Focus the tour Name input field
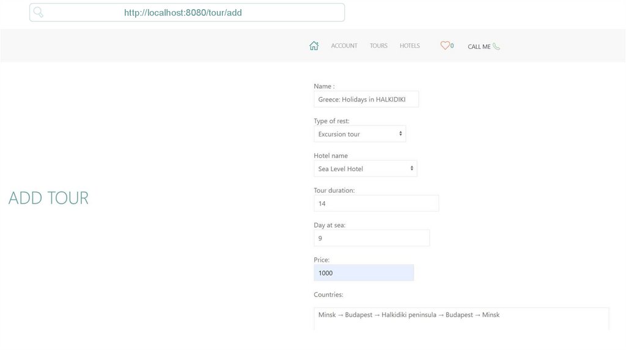 [366, 100]
